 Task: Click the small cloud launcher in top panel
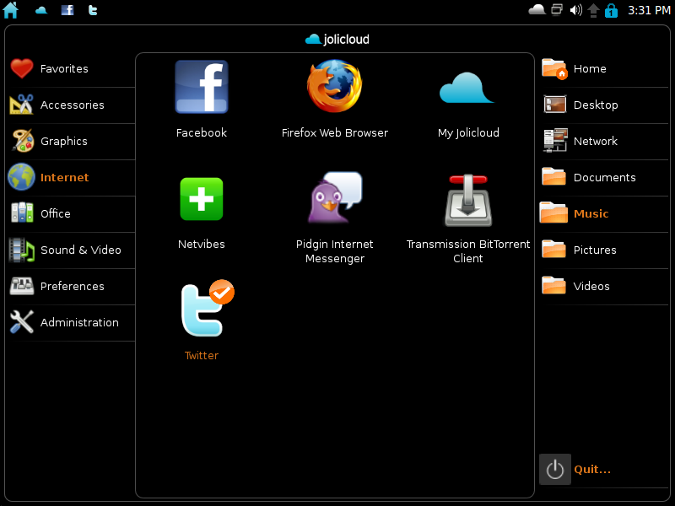(x=41, y=10)
